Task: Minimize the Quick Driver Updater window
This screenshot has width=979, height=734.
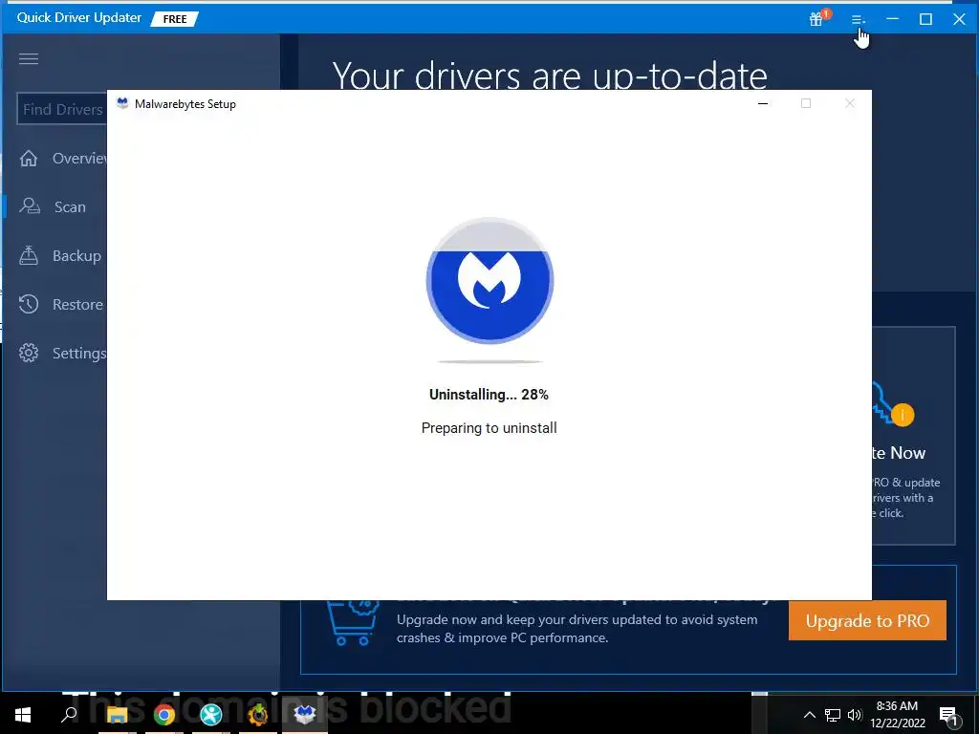Action: (x=892, y=19)
